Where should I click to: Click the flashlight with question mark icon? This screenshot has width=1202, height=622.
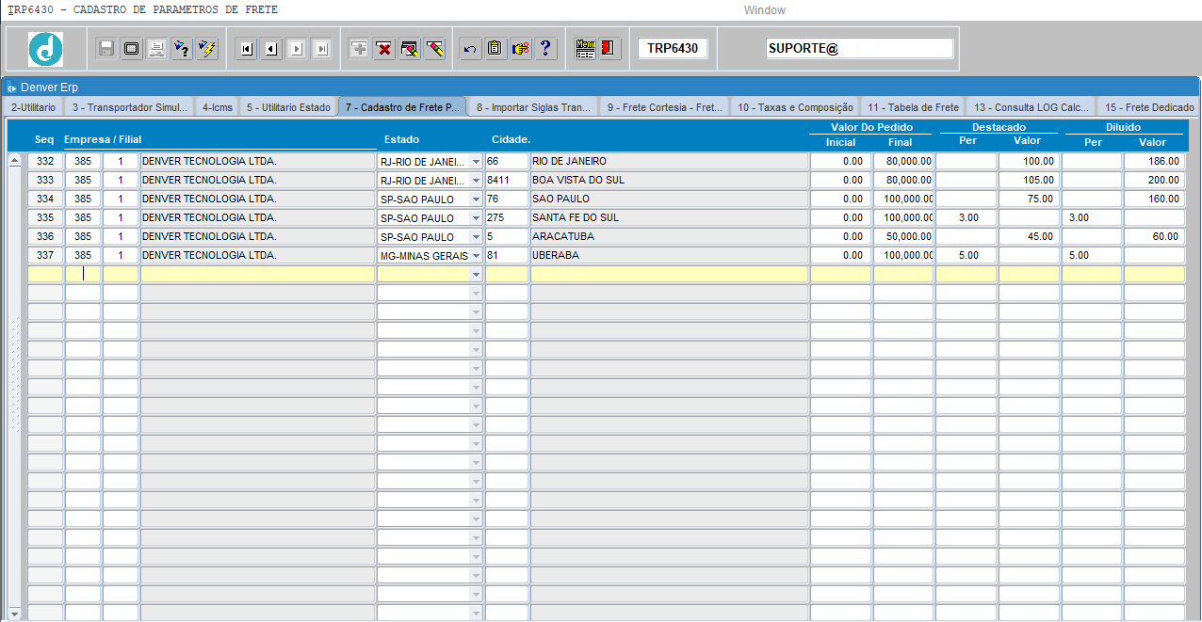coord(182,48)
